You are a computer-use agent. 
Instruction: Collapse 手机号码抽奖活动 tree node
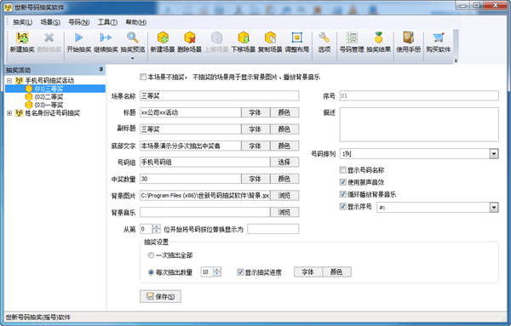tap(9, 81)
